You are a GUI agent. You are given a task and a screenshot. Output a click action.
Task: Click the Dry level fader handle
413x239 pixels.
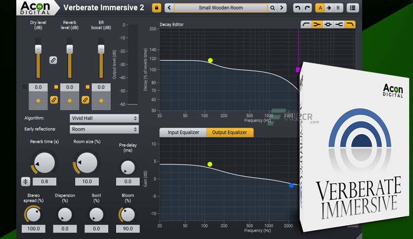point(38,49)
